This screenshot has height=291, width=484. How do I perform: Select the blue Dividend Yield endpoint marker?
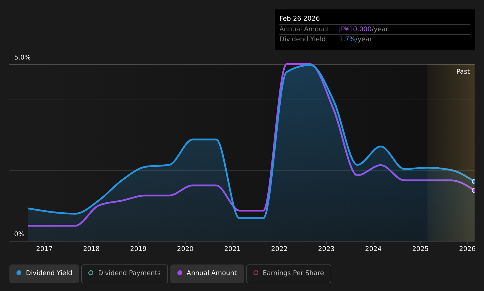[474, 181]
